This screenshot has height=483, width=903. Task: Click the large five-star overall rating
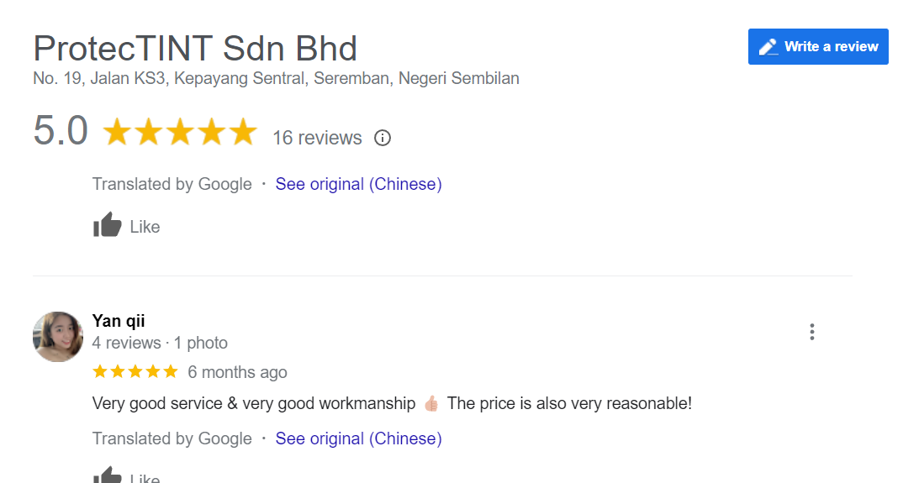[179, 133]
